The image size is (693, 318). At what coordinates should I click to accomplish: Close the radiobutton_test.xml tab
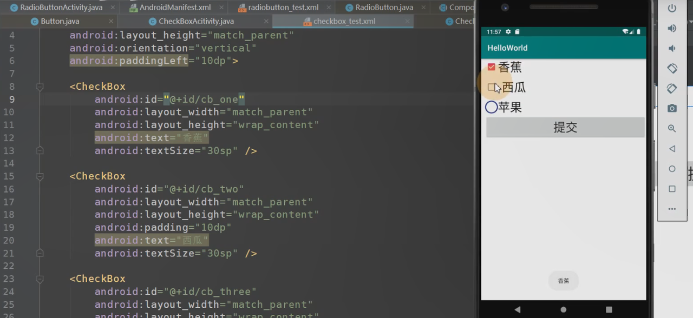tap(328, 8)
